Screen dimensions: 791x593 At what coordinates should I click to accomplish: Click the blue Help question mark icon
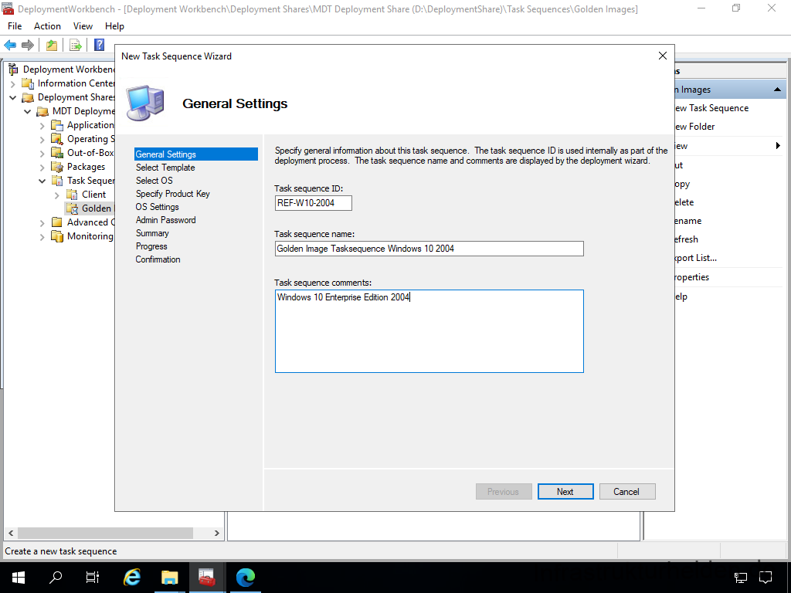[100, 46]
